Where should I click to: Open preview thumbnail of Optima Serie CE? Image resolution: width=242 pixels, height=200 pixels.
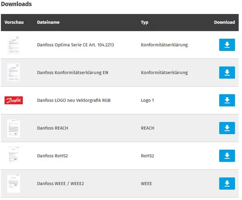pos(14,45)
